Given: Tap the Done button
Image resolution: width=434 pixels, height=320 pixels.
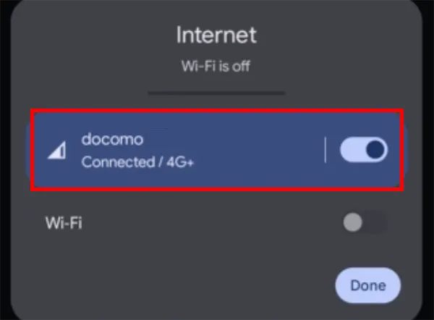Looking at the screenshot, I should click(367, 285).
